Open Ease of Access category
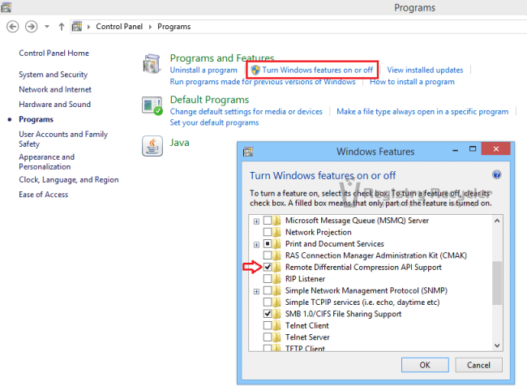 pyautogui.click(x=43, y=195)
